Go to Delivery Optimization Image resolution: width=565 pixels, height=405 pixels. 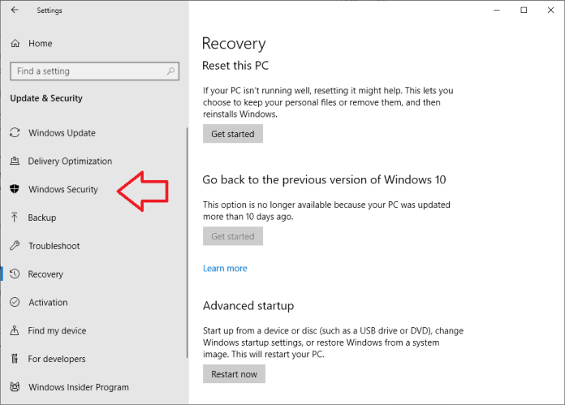(70, 161)
